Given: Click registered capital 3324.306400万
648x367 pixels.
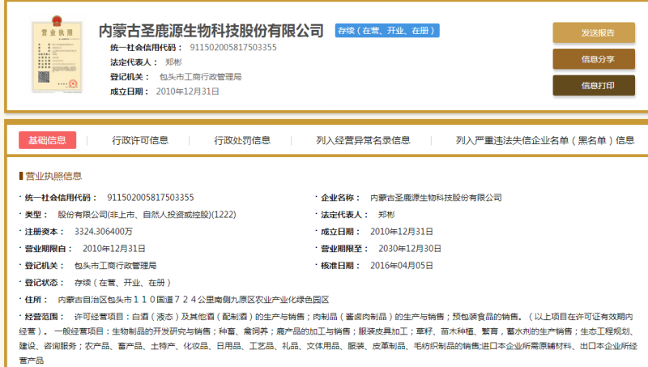Looking at the screenshot, I should [104, 232].
